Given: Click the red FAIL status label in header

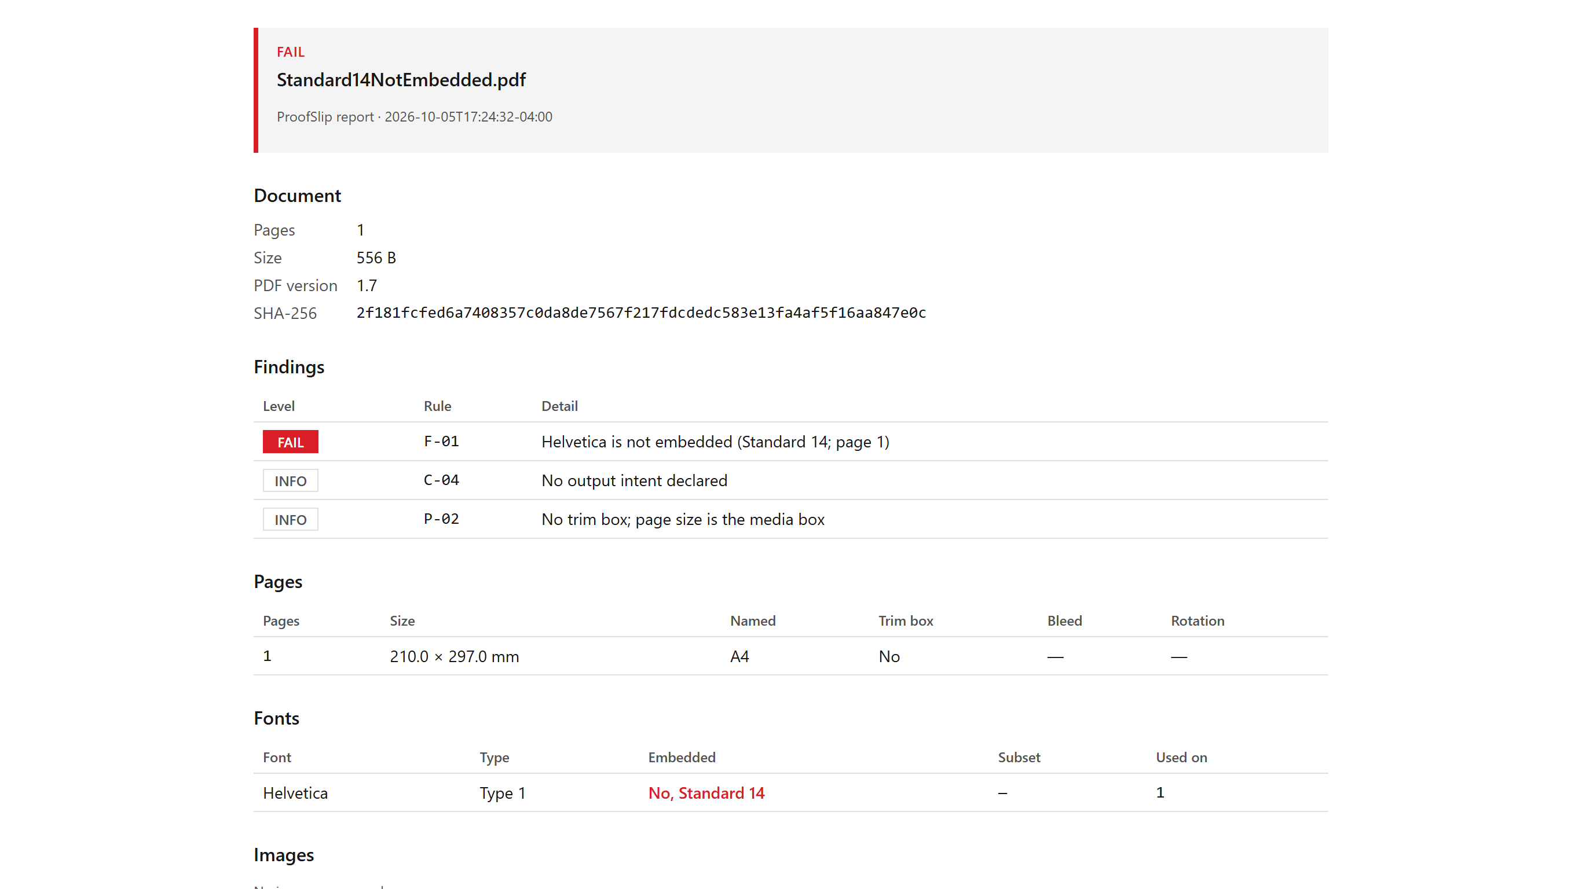Looking at the screenshot, I should pos(291,52).
